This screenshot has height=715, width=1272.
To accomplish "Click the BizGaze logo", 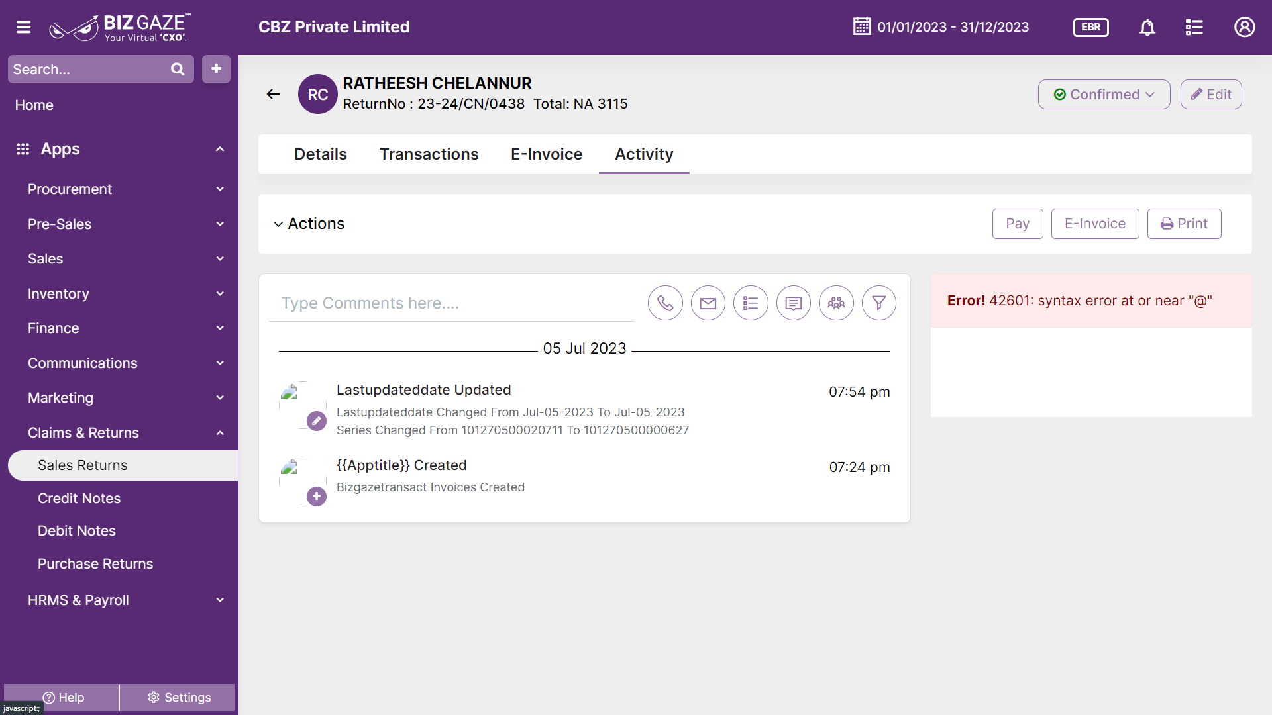I will 121,27.
